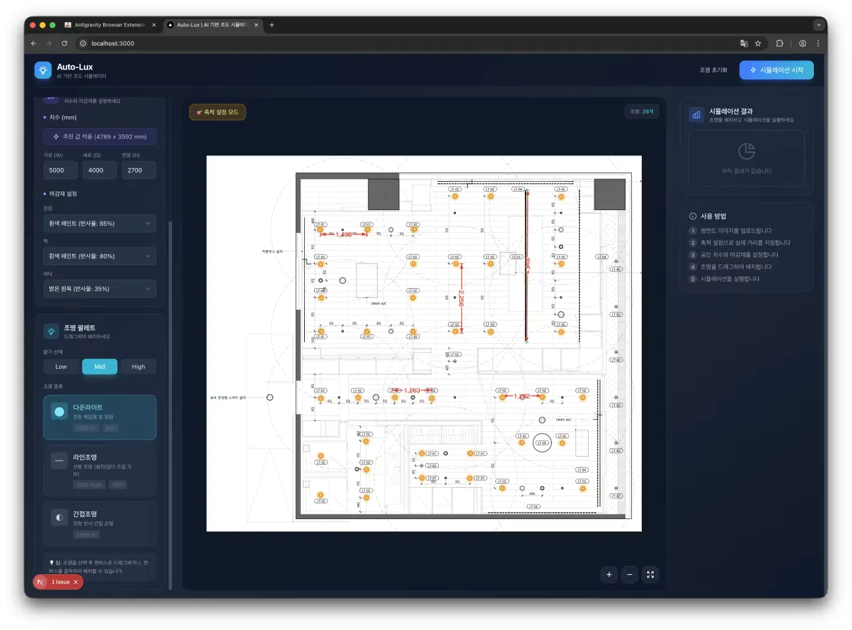Open a new browser tab with plus button
The height and width of the screenshot is (630, 852).
click(x=272, y=25)
